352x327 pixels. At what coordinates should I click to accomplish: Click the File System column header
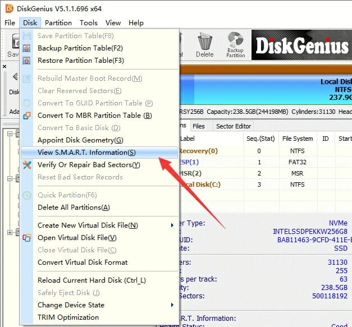(298, 139)
